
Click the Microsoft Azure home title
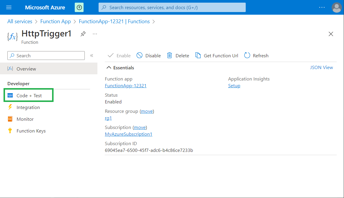45,7
